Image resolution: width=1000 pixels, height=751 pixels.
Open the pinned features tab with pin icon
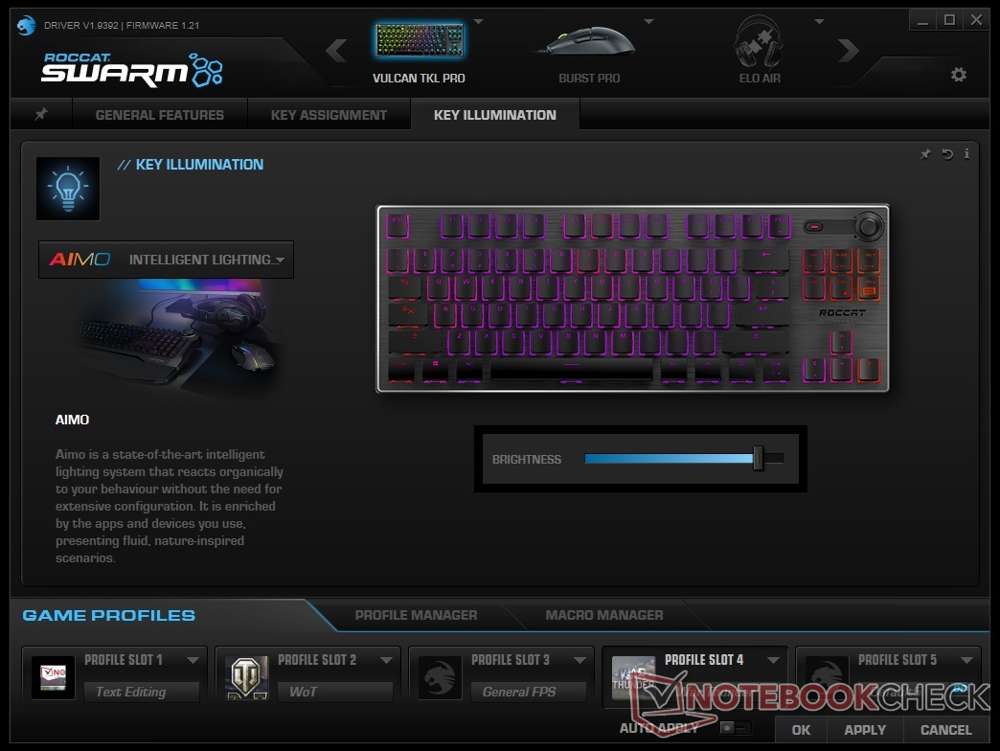41,114
